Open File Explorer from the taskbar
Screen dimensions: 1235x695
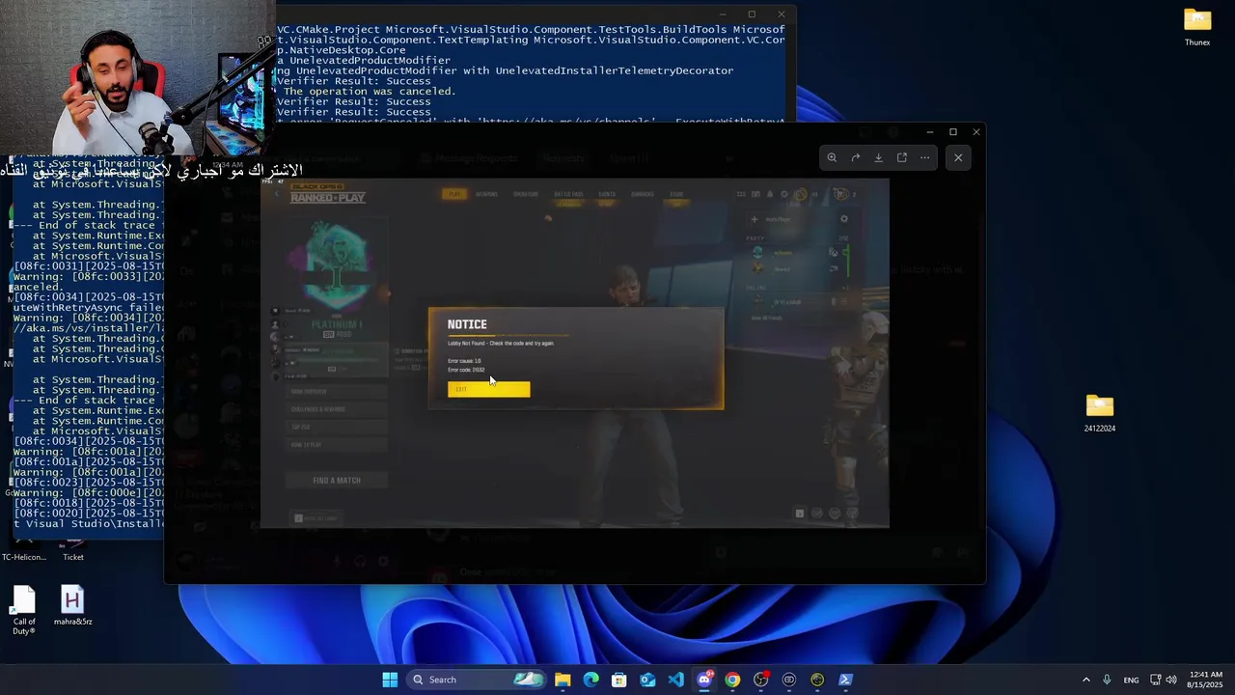coord(563,680)
